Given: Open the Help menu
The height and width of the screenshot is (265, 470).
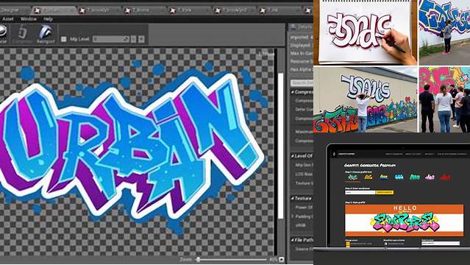Looking at the screenshot, I should (x=48, y=19).
